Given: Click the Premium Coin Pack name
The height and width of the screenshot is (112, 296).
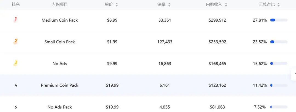Looking at the screenshot, I should click(59, 85).
